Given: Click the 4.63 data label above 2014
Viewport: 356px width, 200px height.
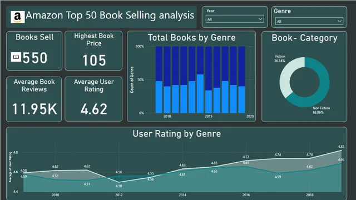Looking at the screenshot, I should pos(182,165).
